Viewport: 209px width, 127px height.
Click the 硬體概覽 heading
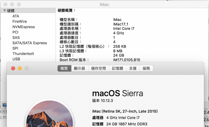click(66, 10)
